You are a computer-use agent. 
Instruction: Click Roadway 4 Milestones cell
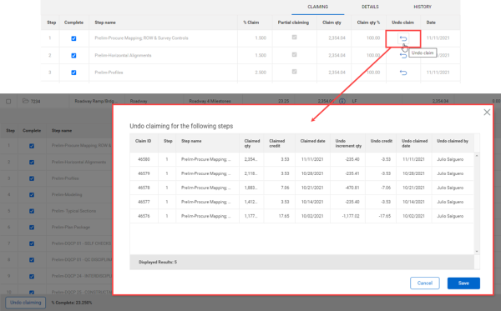[210, 101]
